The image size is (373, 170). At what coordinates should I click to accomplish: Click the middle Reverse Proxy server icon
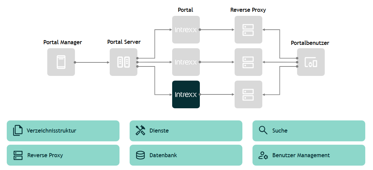coord(248,62)
